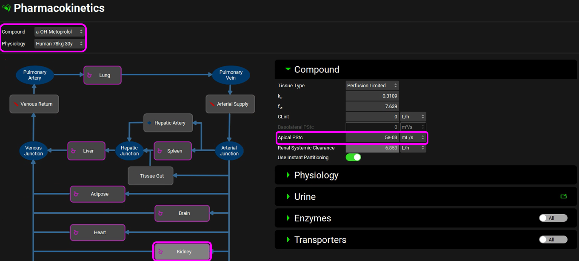This screenshot has width=579, height=261.
Task: Click the organ icon on Adipose node
Action: (76, 194)
